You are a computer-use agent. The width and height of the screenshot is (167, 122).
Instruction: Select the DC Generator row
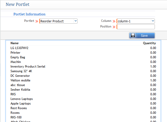tap(20, 76)
